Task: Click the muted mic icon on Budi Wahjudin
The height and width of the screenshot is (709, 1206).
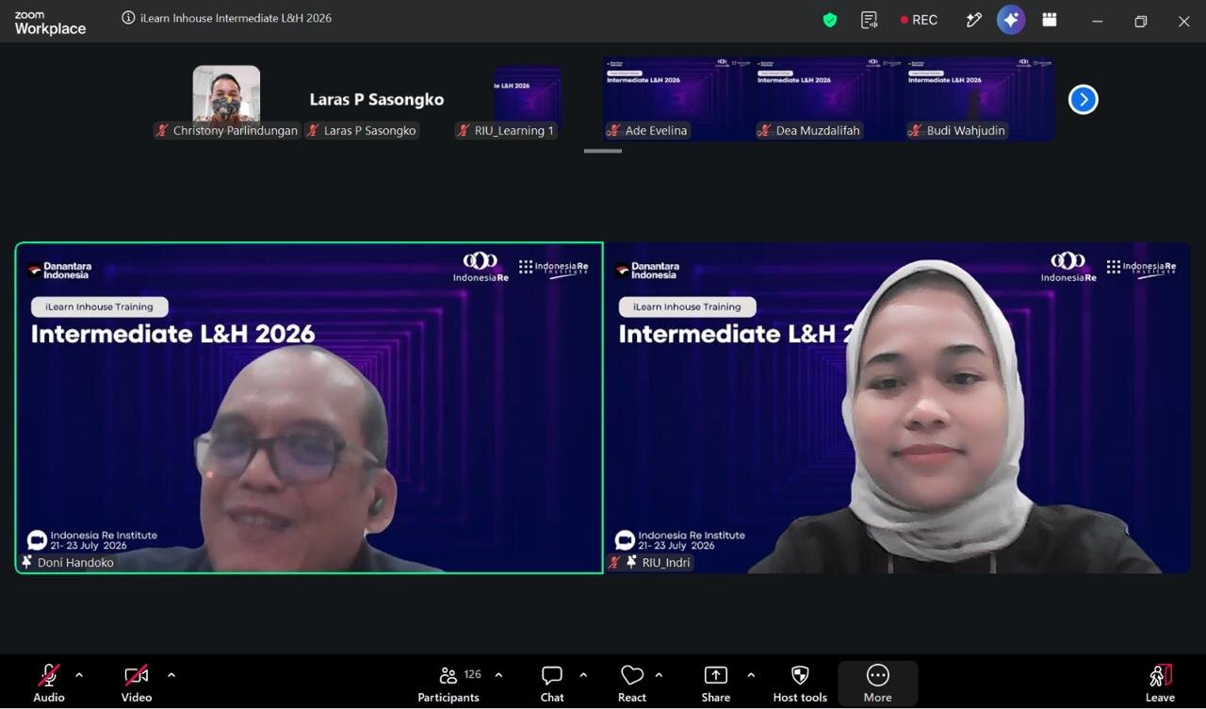Action: click(x=916, y=131)
